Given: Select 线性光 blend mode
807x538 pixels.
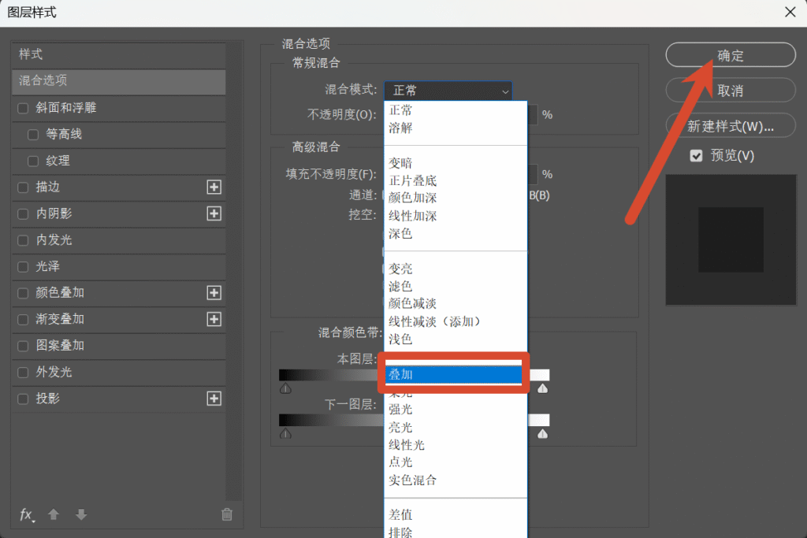Looking at the screenshot, I should [456, 445].
